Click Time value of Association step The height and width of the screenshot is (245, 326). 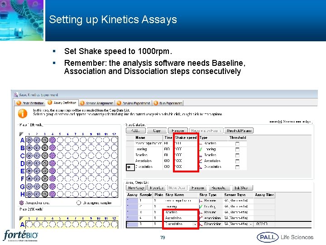click(x=167, y=161)
